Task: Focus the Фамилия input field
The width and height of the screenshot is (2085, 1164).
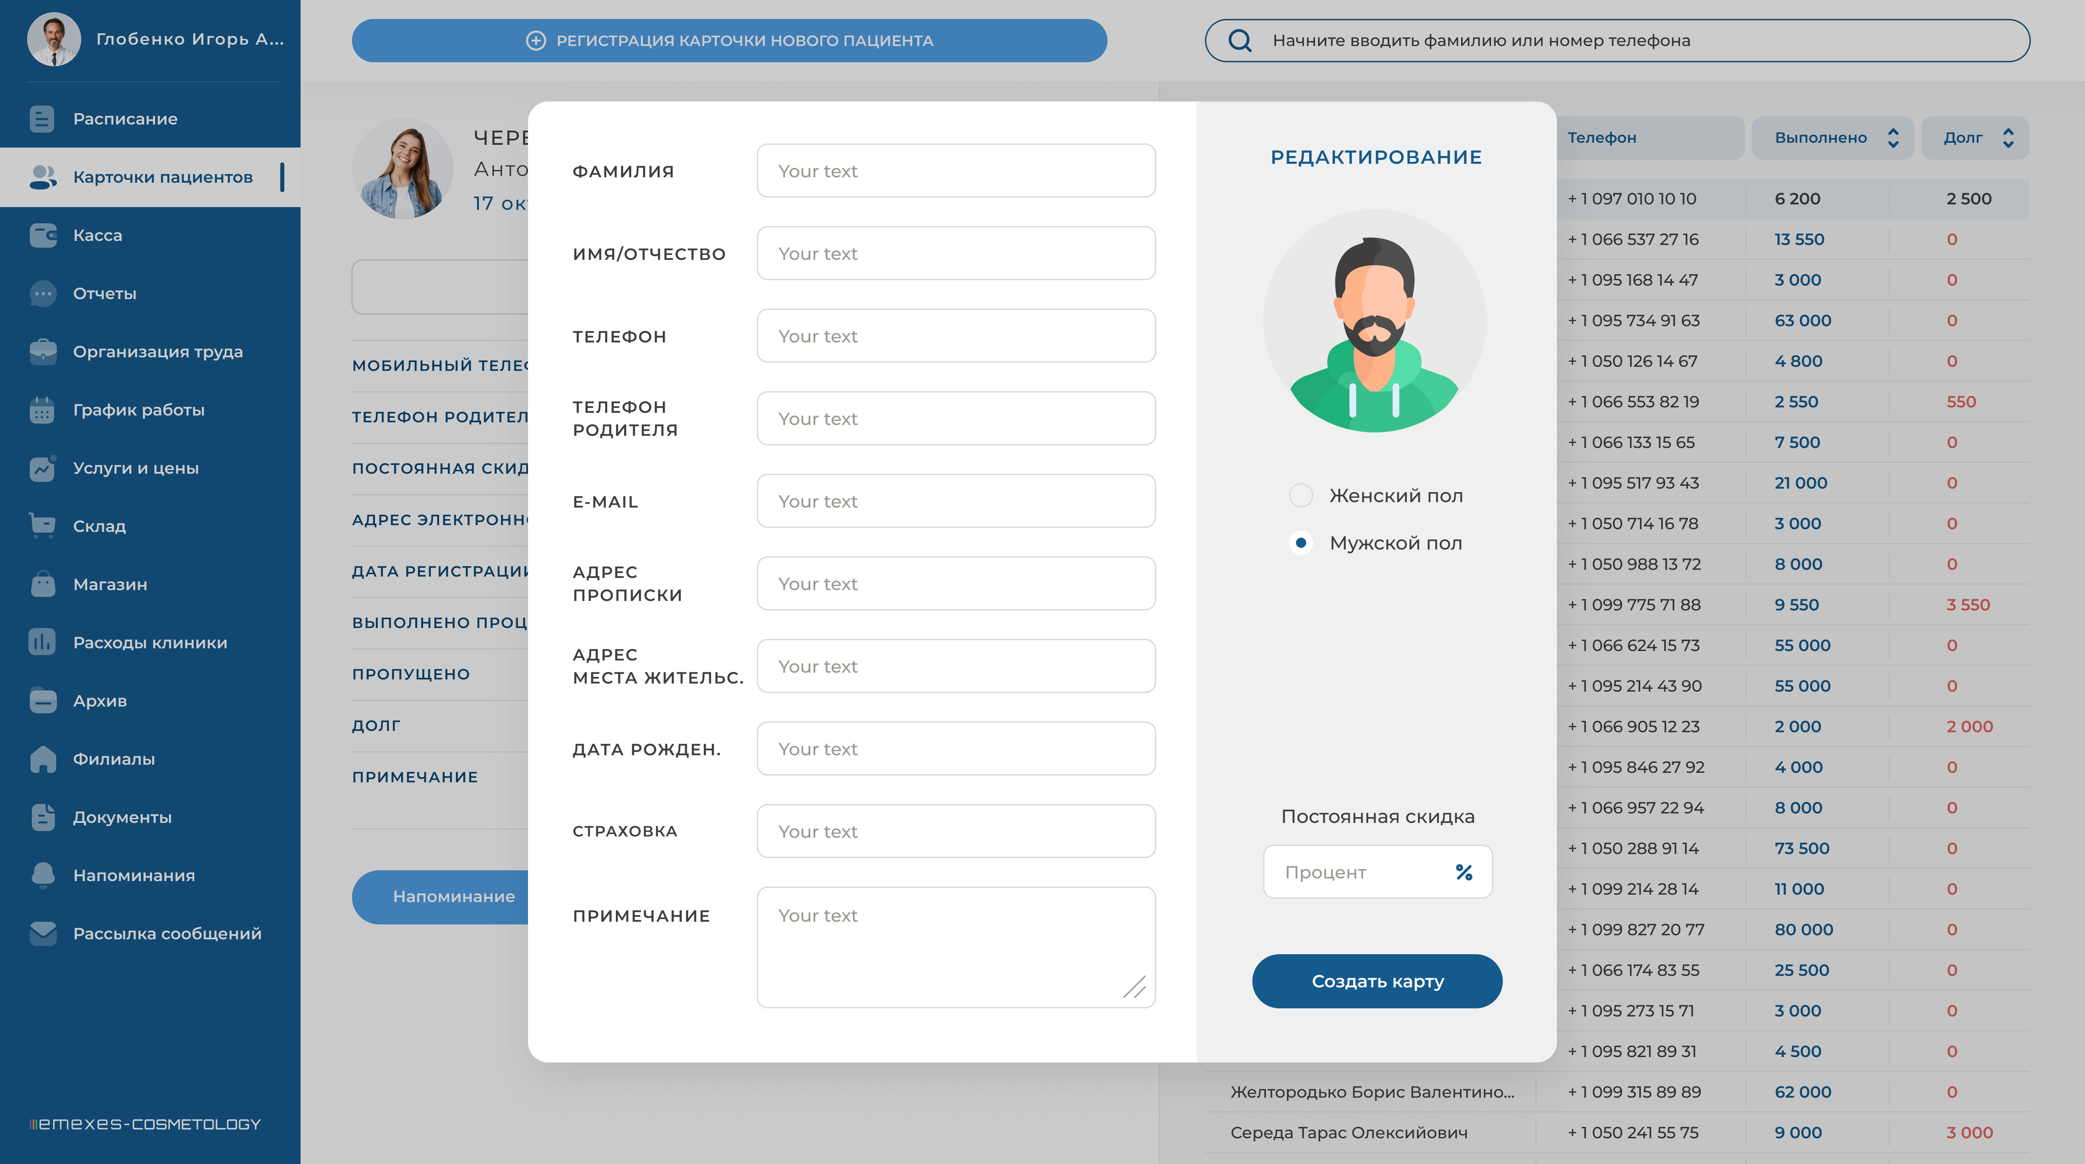Action: pos(956,171)
